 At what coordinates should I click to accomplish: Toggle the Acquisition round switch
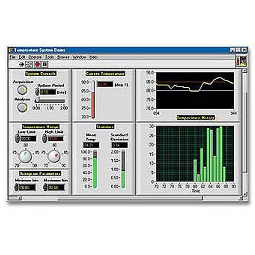(x=22, y=91)
